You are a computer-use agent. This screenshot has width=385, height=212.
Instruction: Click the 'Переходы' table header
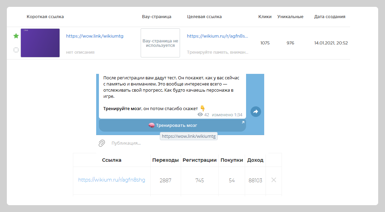166,160
